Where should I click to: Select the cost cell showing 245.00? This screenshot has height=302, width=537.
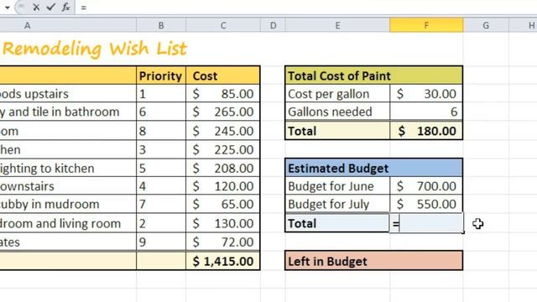tap(223, 131)
